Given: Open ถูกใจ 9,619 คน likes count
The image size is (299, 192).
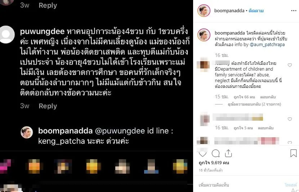Looking at the screenshot, I should pos(214,163).
